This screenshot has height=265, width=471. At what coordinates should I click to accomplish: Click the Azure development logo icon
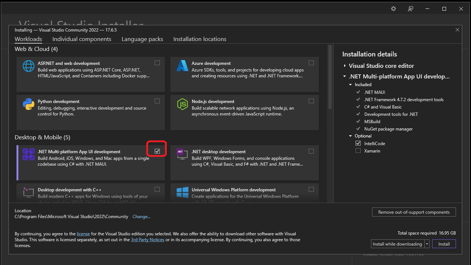point(182,66)
